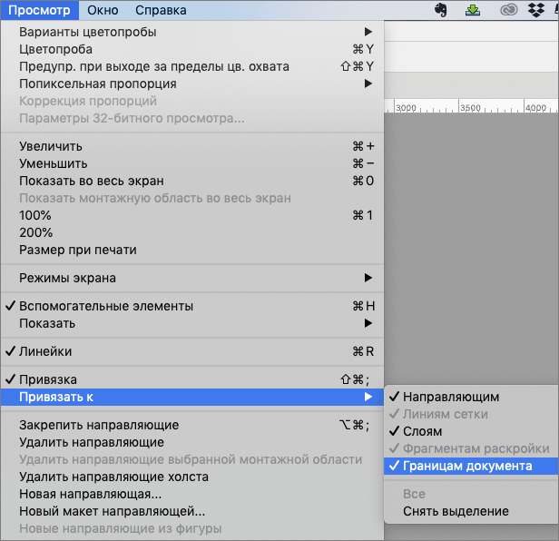Open the Окно menu
559x541 pixels.
[103, 10]
